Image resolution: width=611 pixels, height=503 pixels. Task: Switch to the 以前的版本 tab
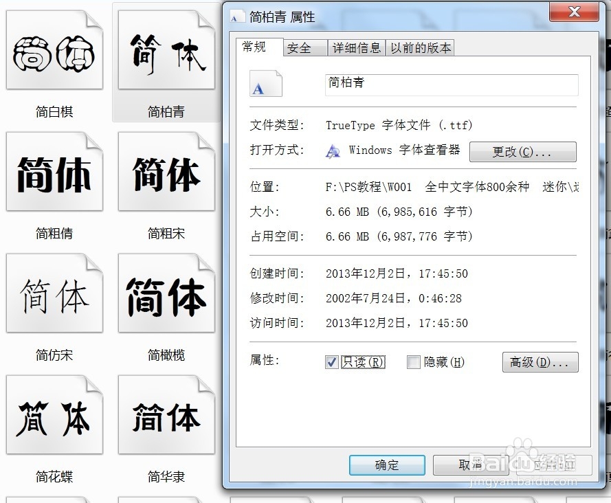click(x=420, y=47)
